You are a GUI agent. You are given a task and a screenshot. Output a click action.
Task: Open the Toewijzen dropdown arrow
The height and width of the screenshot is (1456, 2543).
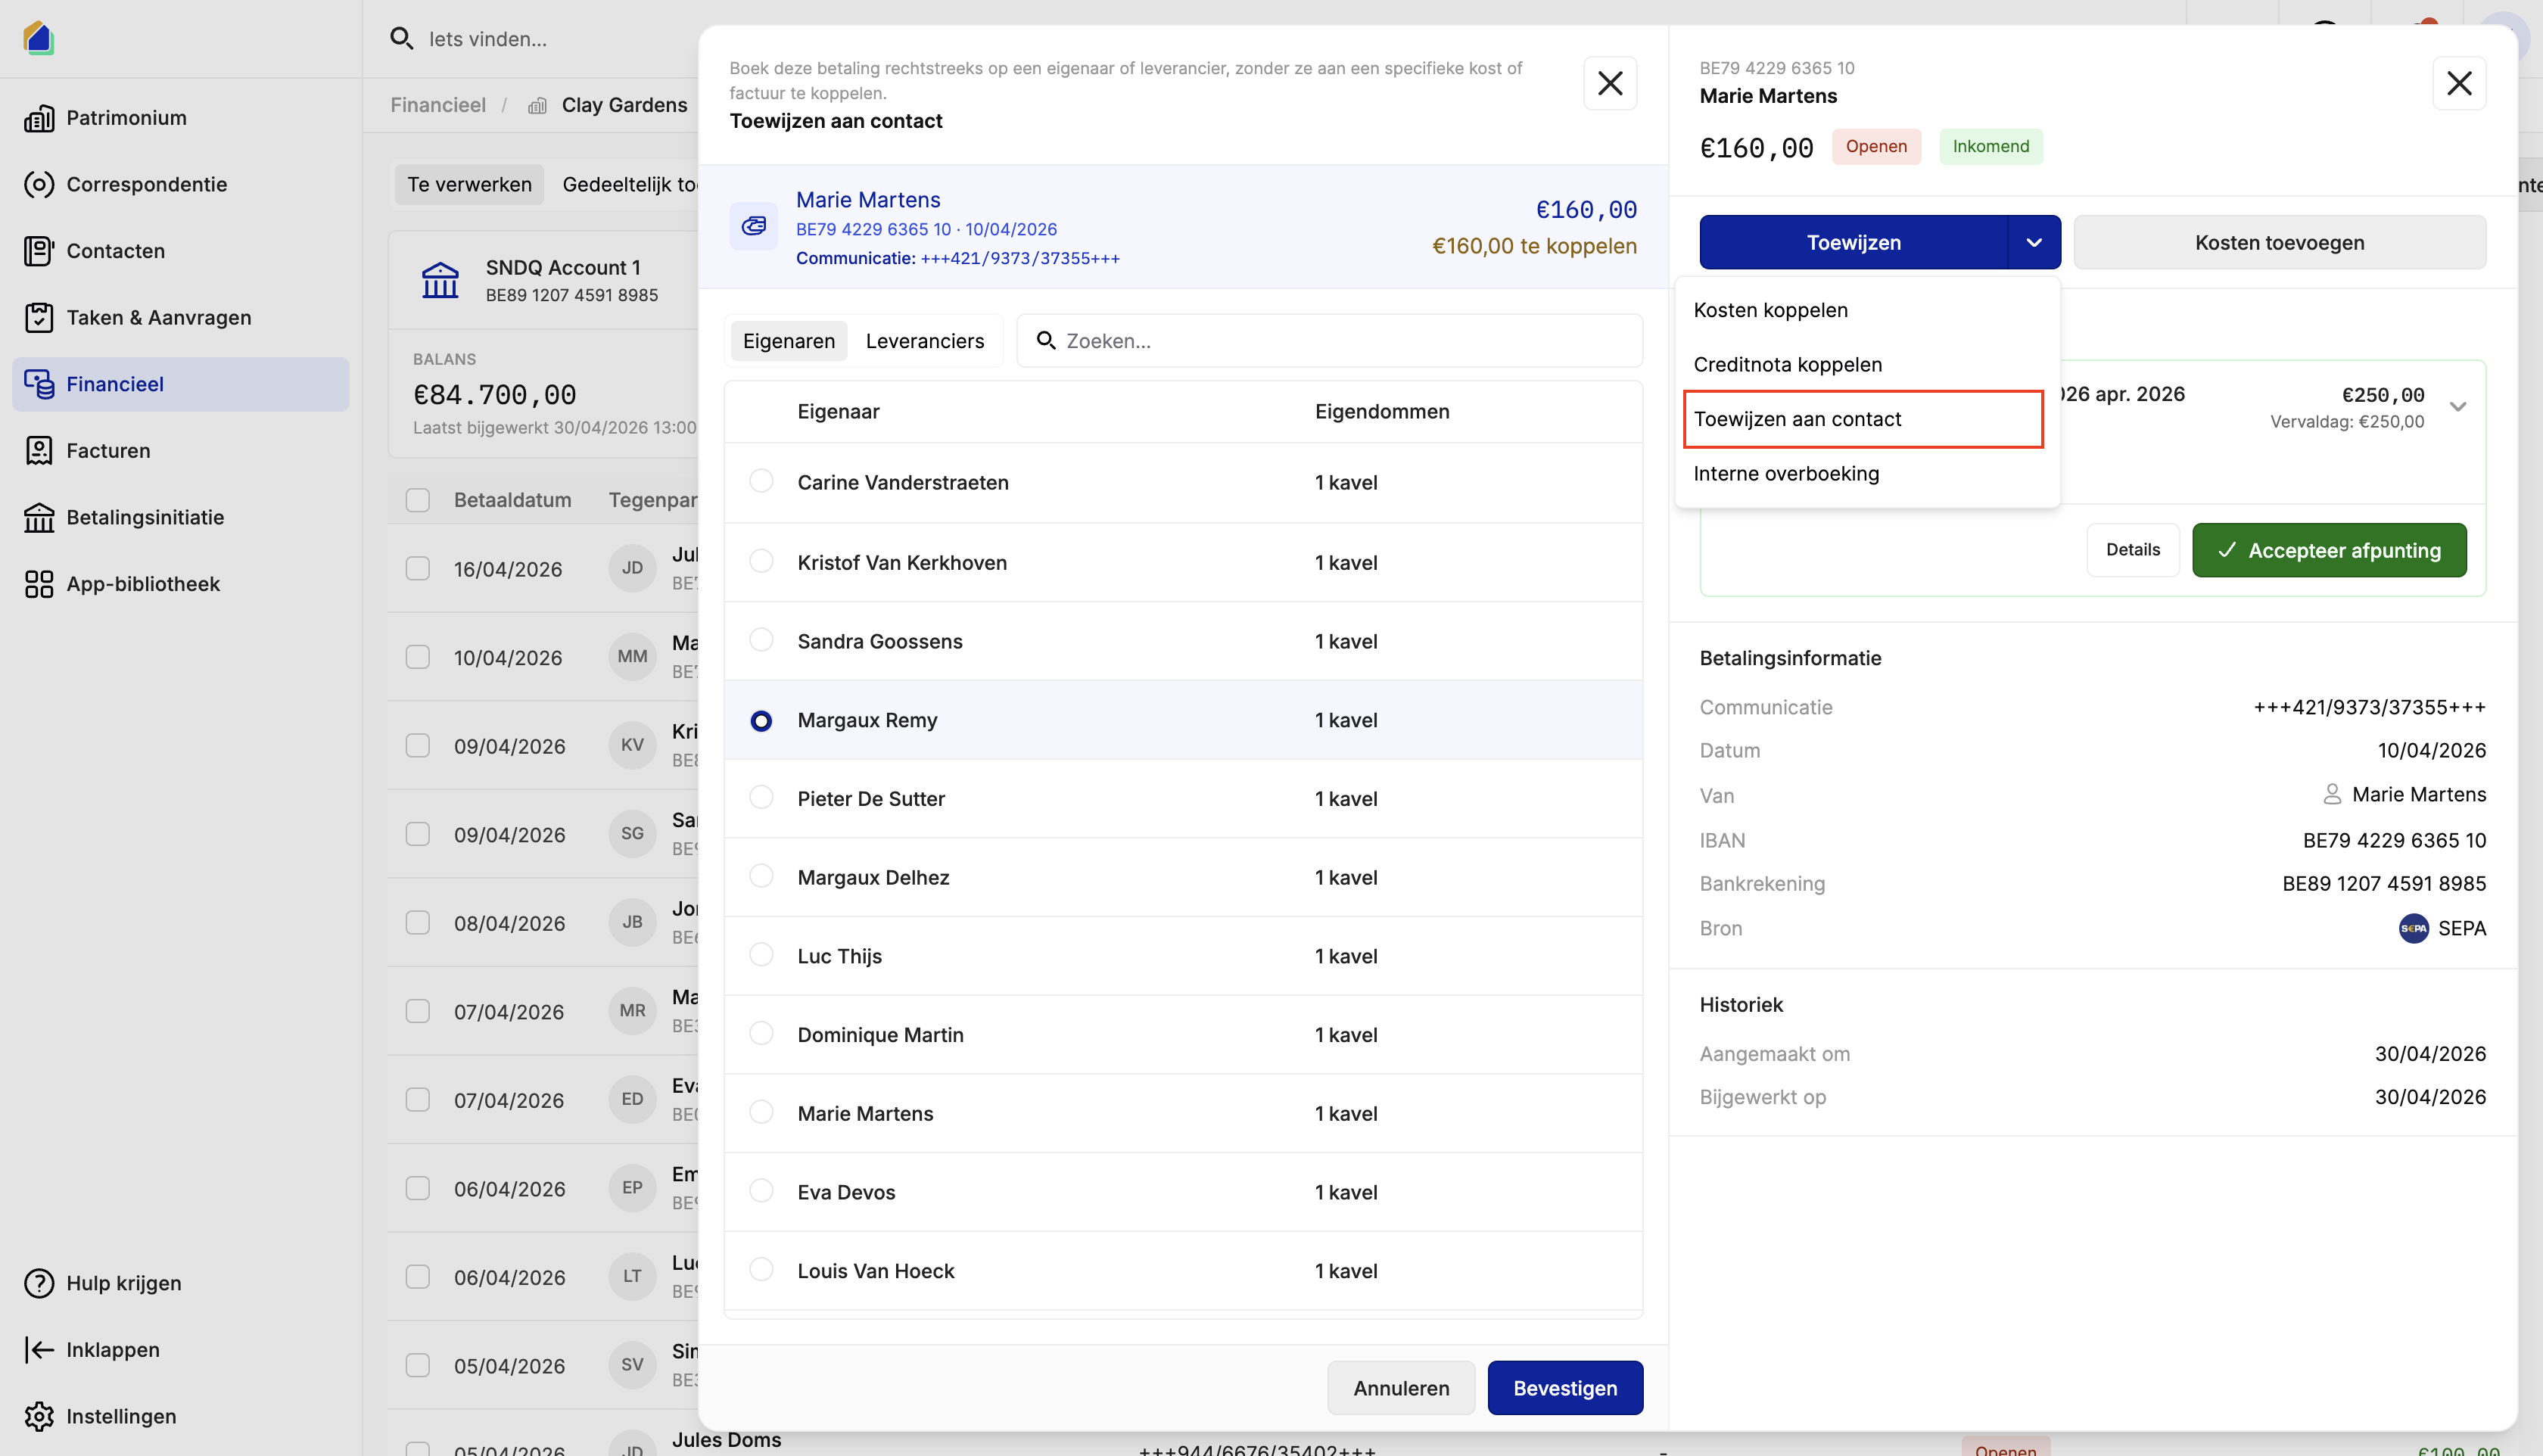coord(2034,242)
